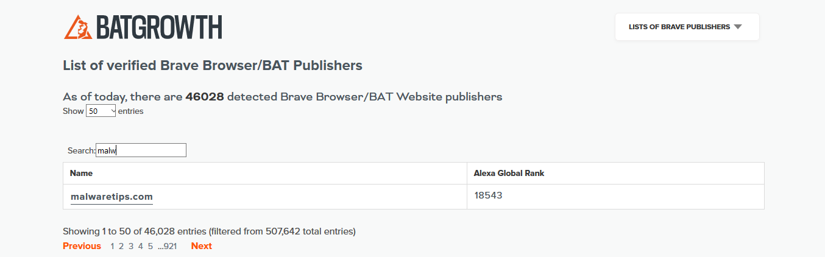Screen dimensions: 825x257
Task: Click the BATGROWTH lion logo icon
Action: [78, 27]
